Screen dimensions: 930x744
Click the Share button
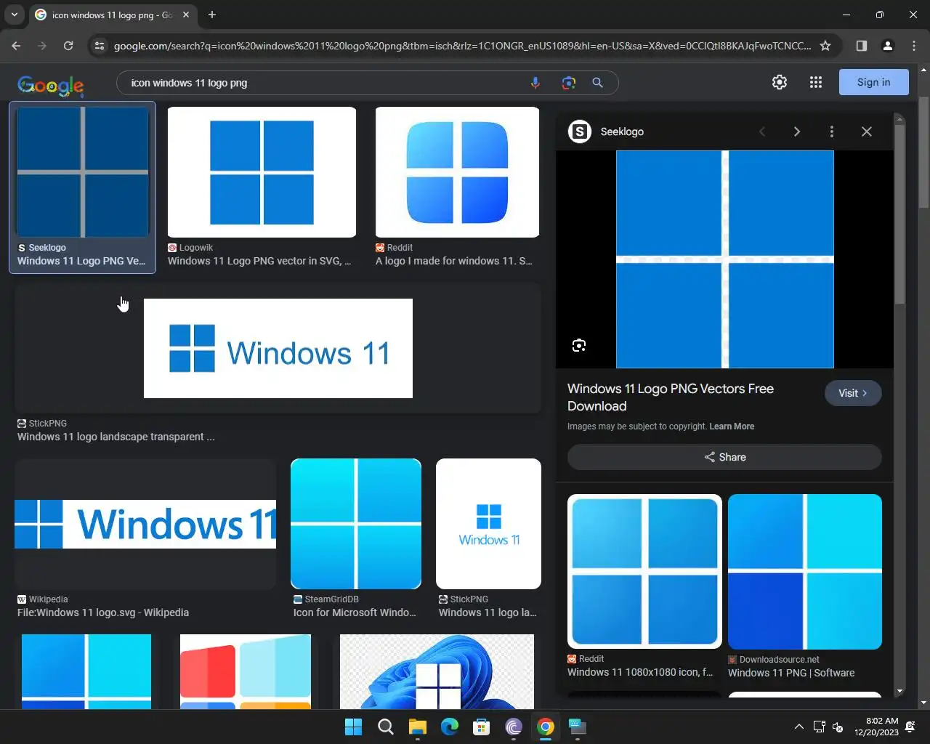coord(724,457)
